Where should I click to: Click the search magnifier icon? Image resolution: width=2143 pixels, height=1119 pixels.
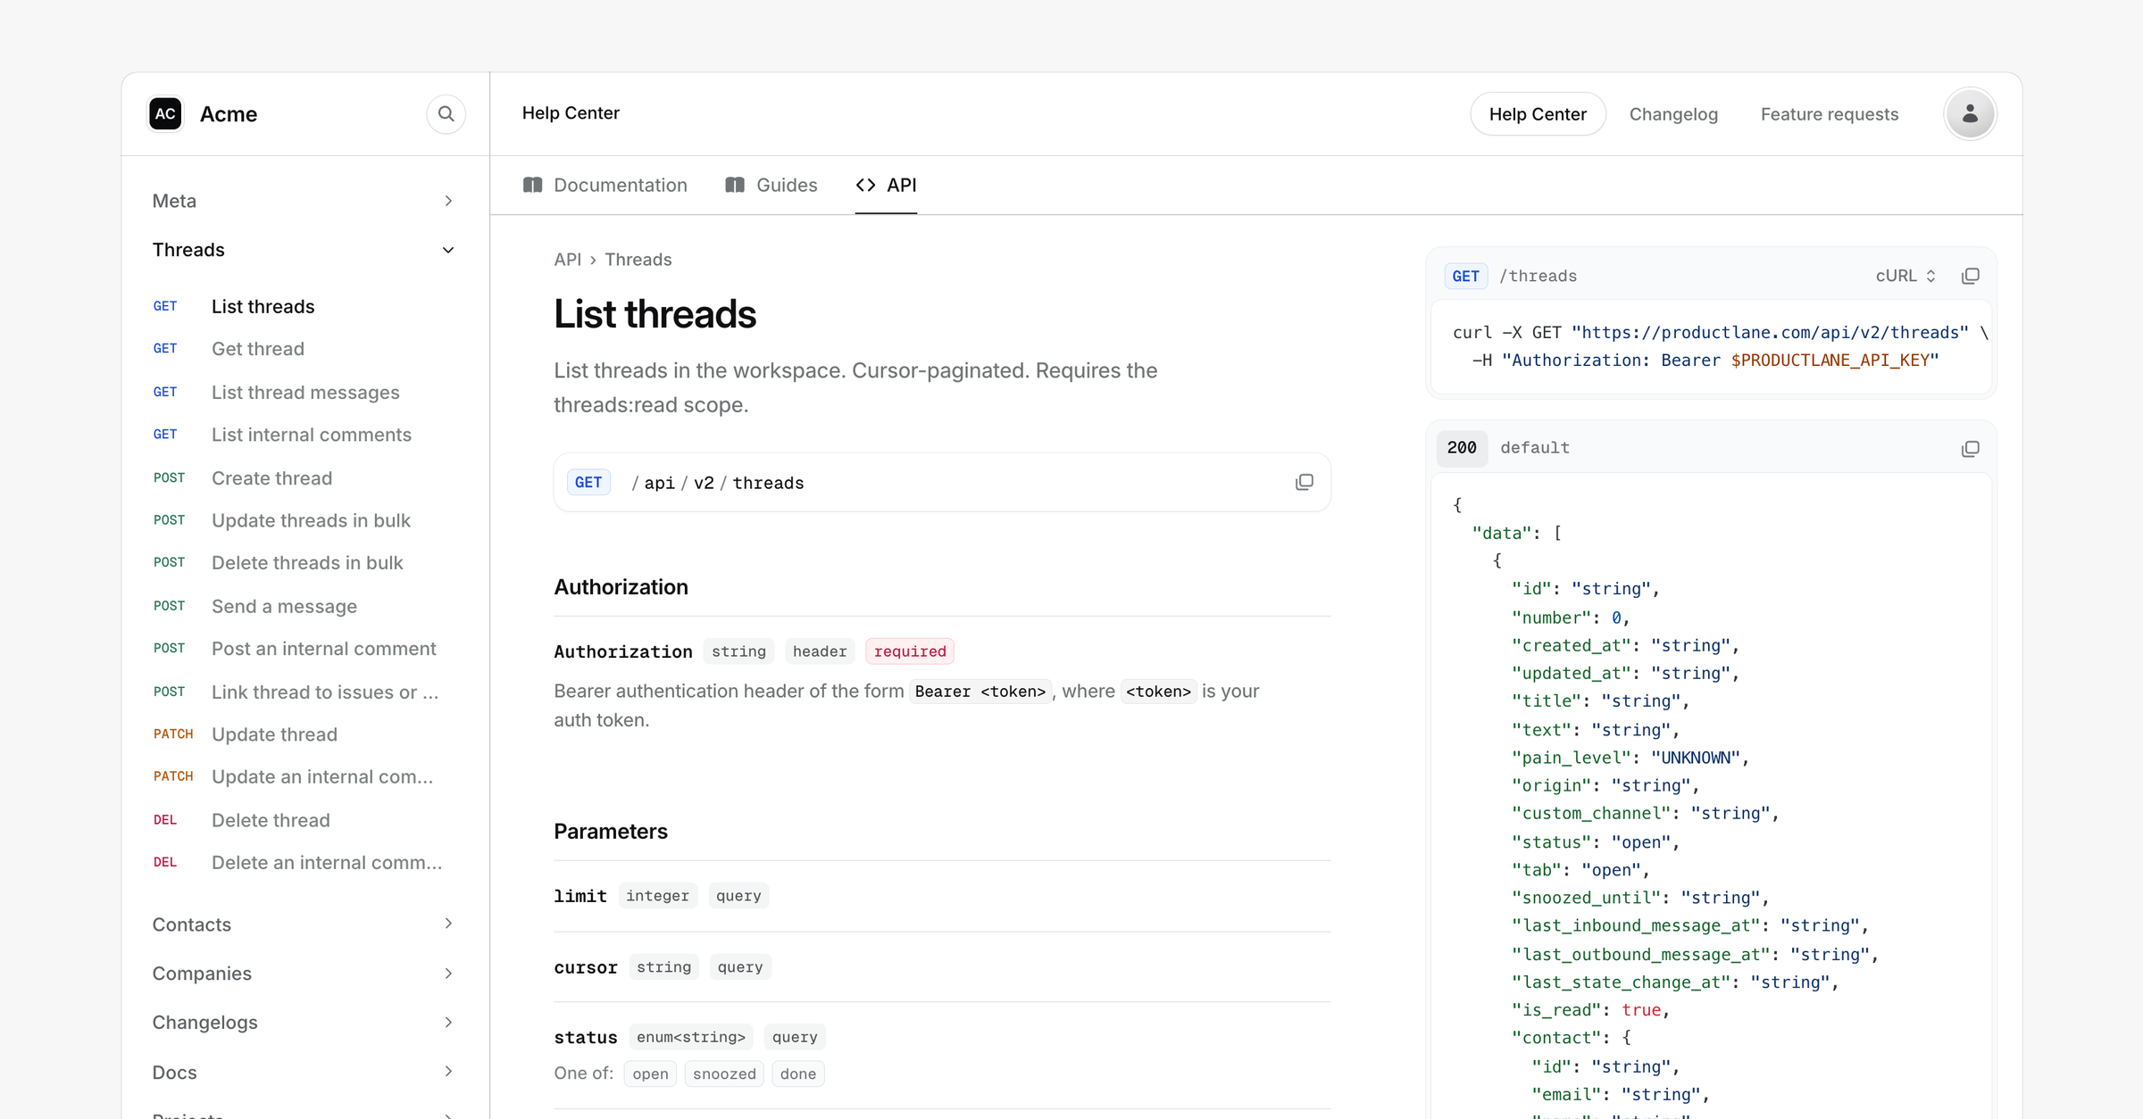(x=446, y=114)
